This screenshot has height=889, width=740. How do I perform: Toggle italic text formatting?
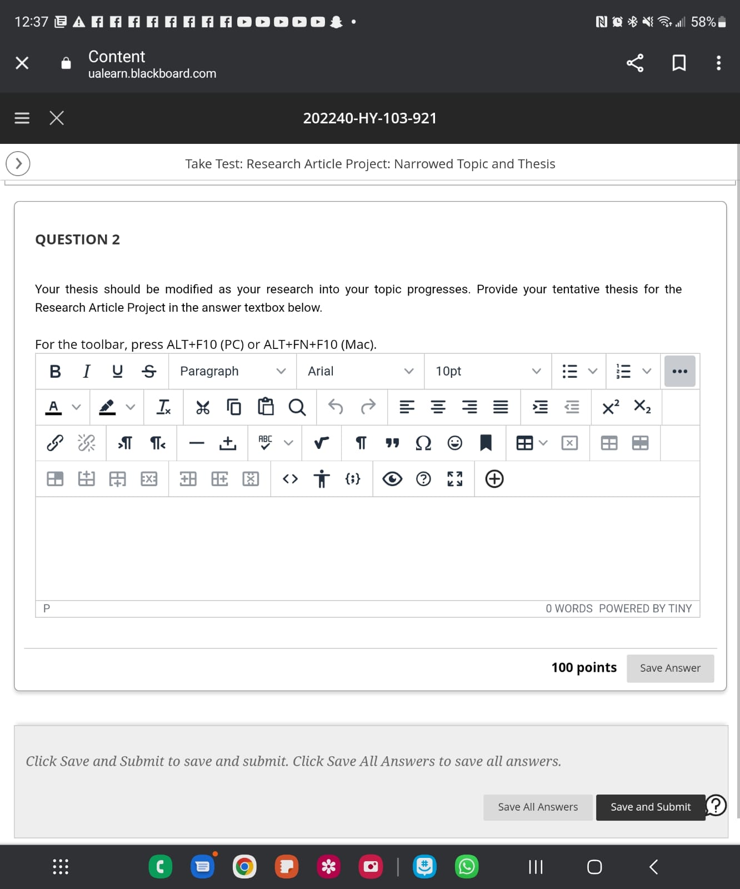pos(86,371)
